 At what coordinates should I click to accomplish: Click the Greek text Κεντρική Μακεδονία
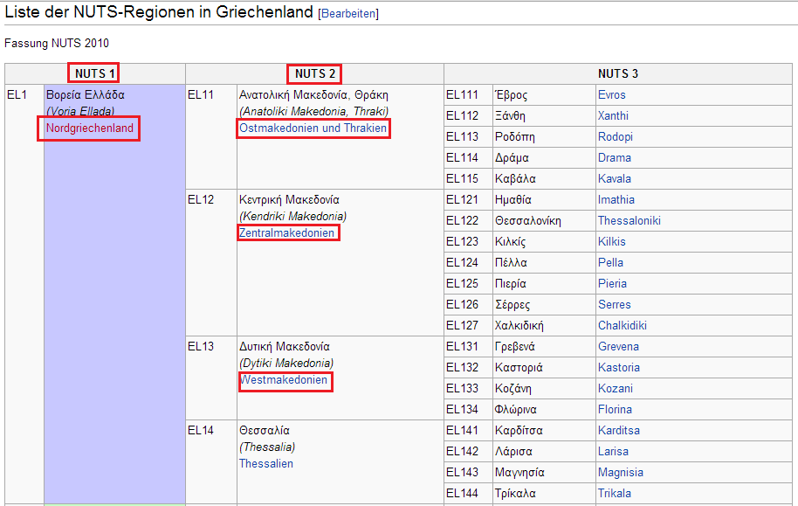[x=289, y=200]
